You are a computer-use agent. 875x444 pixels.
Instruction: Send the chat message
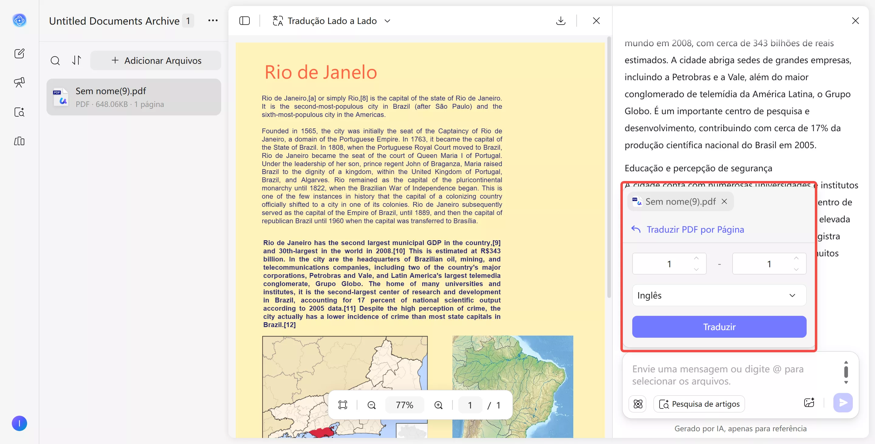click(843, 403)
